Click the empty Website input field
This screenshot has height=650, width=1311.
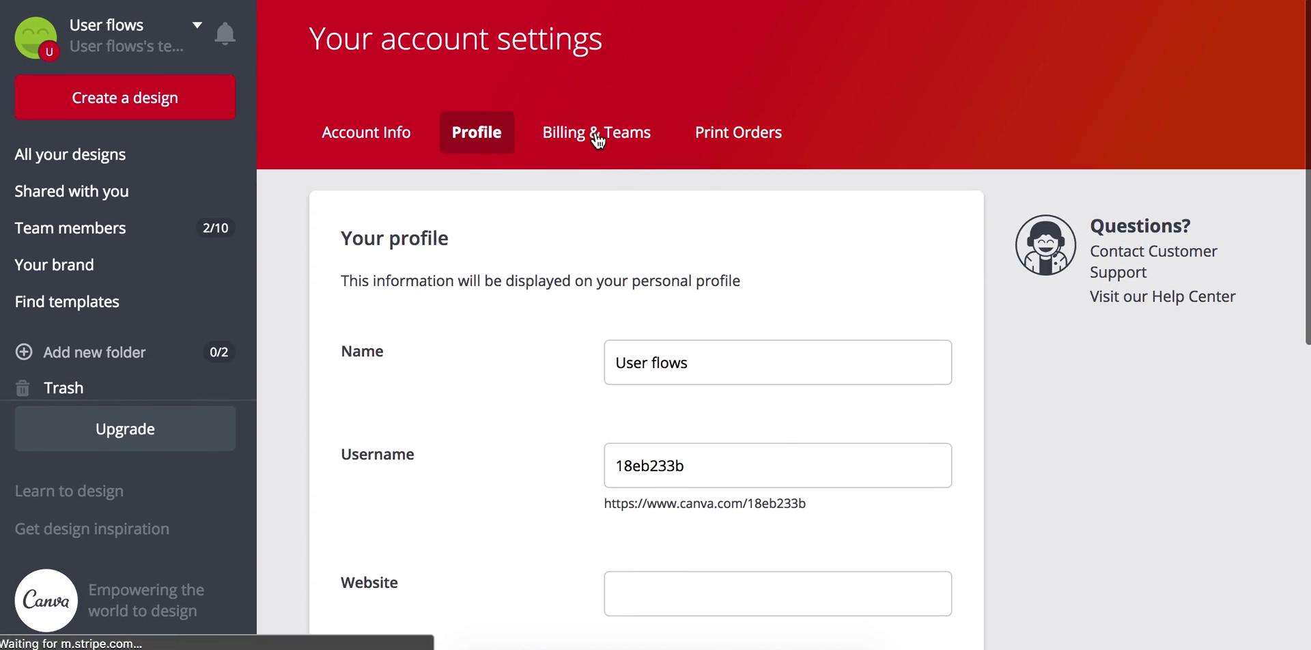[x=778, y=594]
